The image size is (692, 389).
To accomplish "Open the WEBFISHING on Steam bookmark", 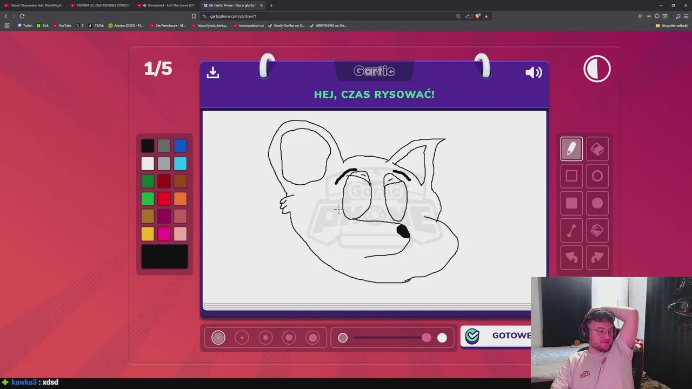I will (328, 25).
